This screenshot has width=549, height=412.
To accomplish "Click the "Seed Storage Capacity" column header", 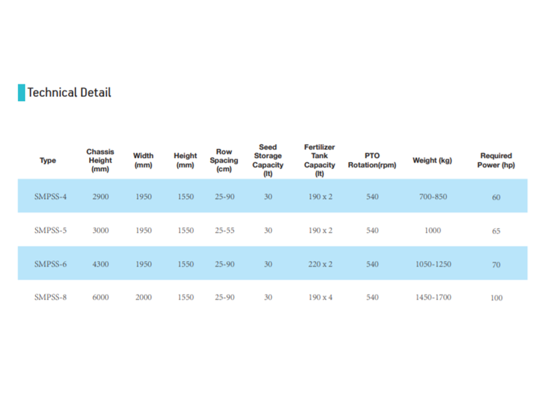I will (268, 161).
